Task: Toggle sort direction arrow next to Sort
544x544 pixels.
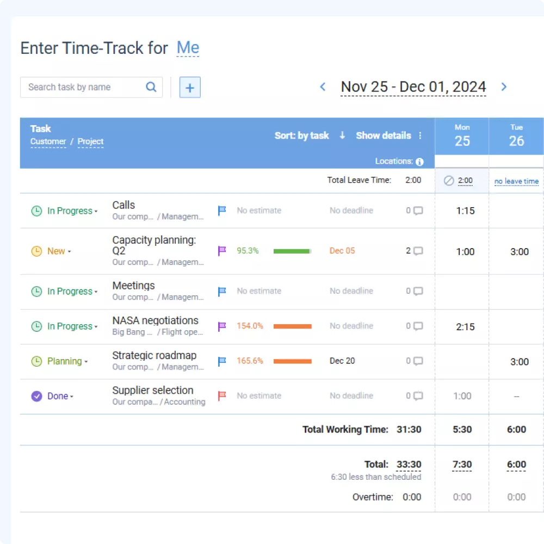Action: click(342, 135)
